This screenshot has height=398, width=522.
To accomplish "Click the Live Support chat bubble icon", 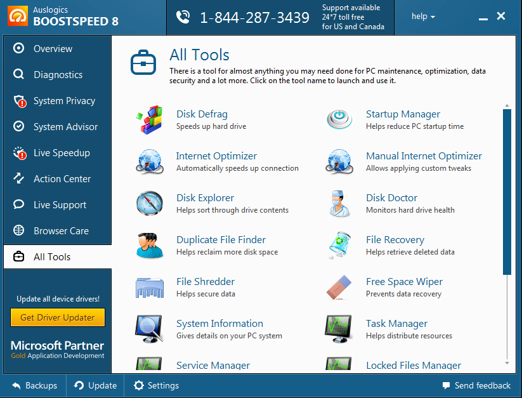I will [x=18, y=204].
